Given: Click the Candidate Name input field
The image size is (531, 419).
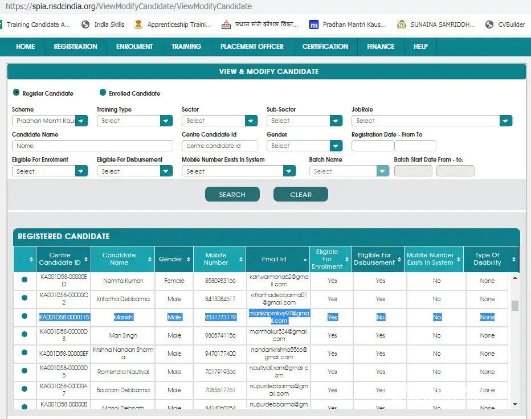Looking at the screenshot, I should 92,146.
